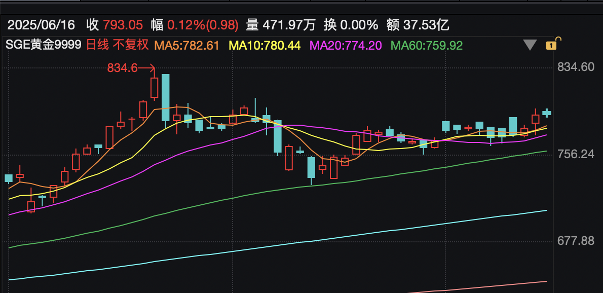The height and width of the screenshot is (293, 603).
Task: Click the 756.24 price axis label
Action: [576, 154]
